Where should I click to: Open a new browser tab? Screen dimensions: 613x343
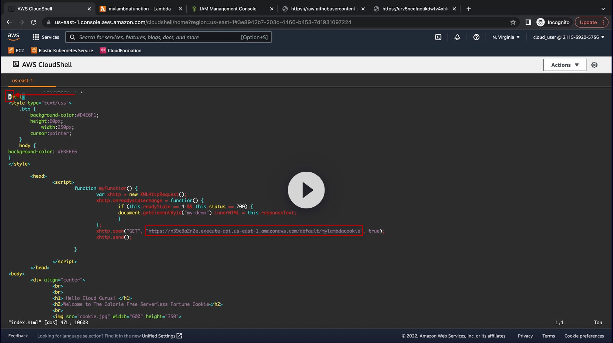tap(469, 9)
